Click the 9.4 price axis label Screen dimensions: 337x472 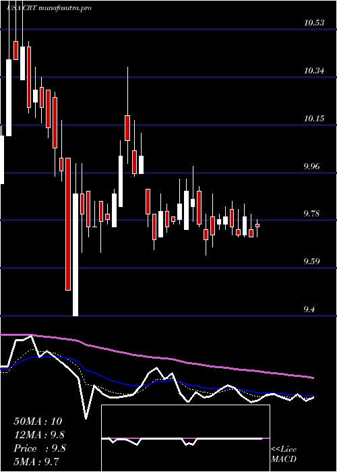click(310, 309)
